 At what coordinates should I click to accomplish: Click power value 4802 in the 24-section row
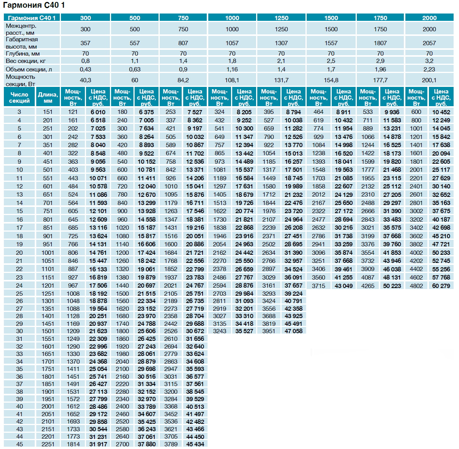416,286
